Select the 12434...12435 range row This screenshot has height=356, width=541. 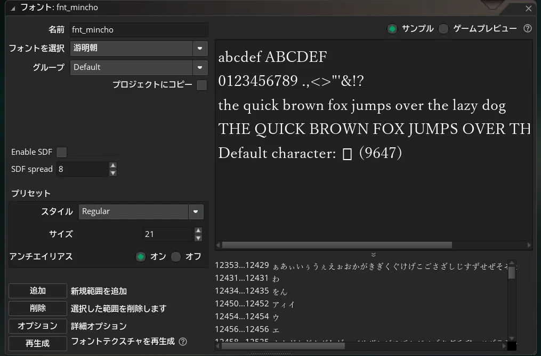(x=361, y=291)
